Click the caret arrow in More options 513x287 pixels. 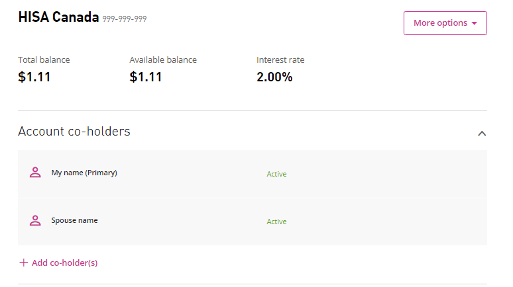pyautogui.click(x=475, y=23)
